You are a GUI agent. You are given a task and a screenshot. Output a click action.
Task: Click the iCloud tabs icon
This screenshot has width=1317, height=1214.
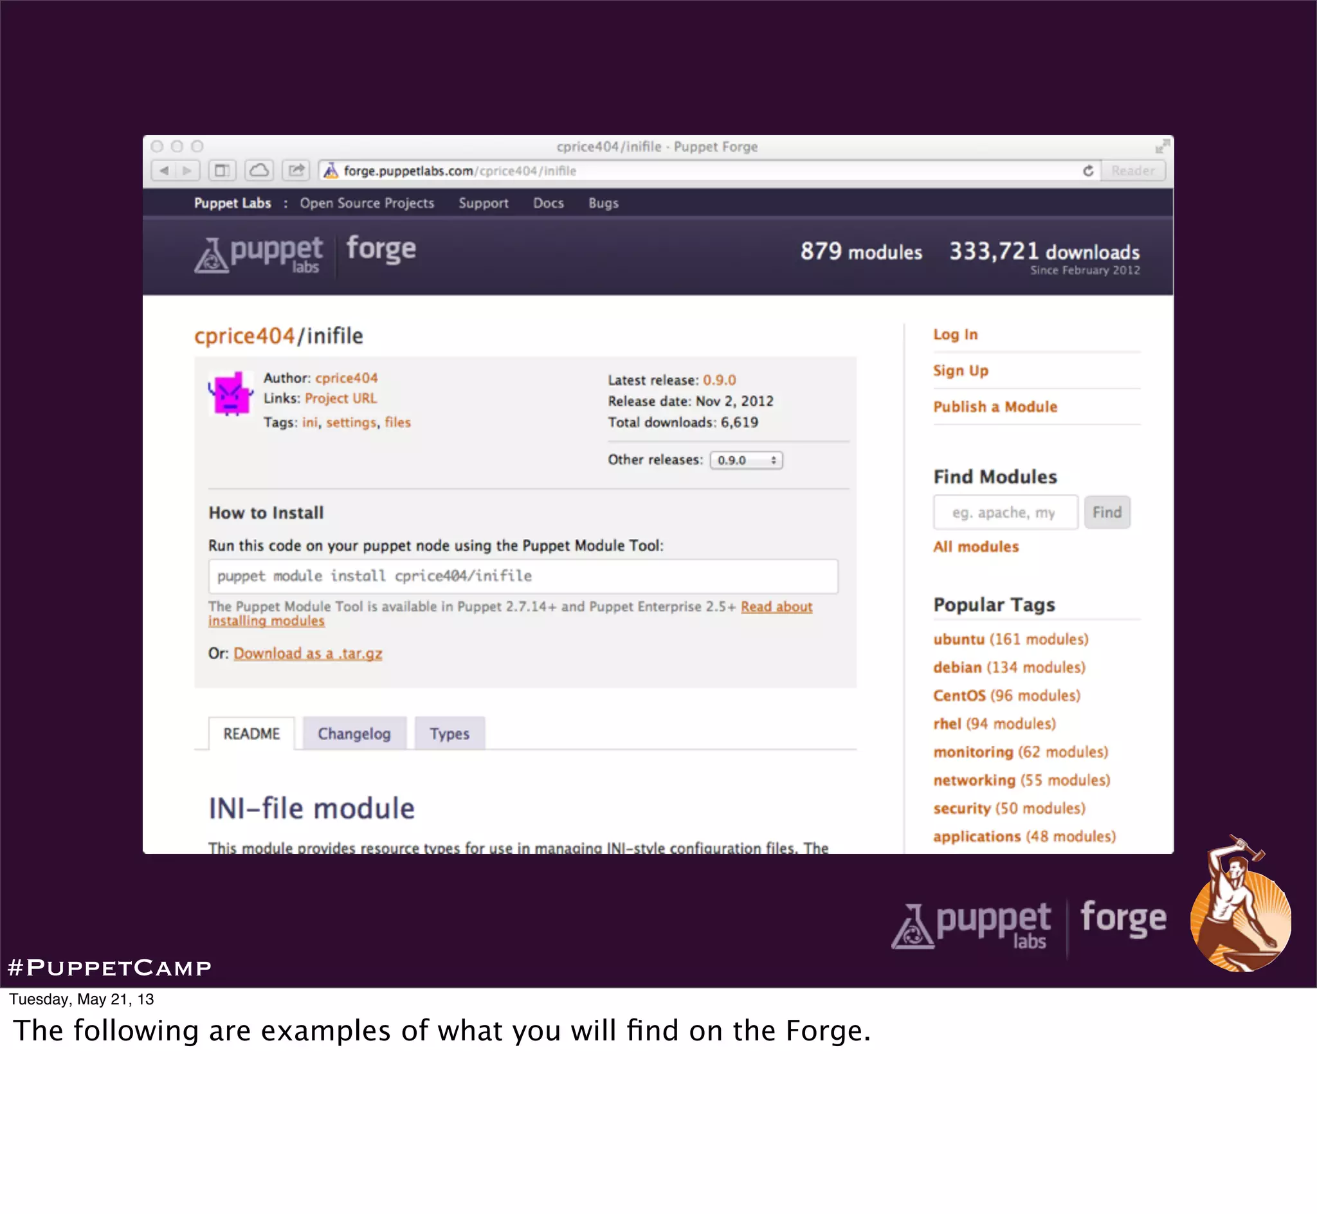pyautogui.click(x=259, y=171)
